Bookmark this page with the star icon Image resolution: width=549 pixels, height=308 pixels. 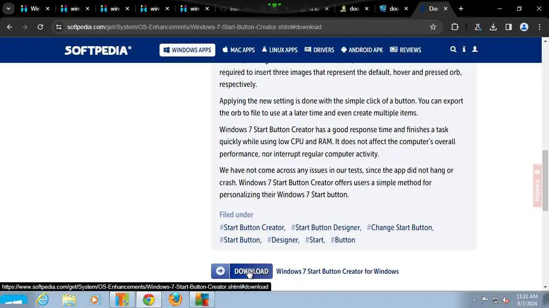tap(433, 27)
